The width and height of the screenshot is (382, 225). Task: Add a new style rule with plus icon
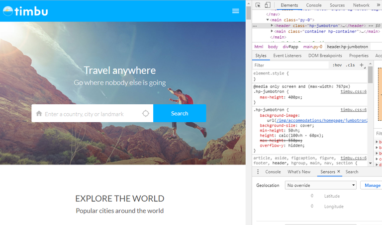pyautogui.click(x=362, y=65)
